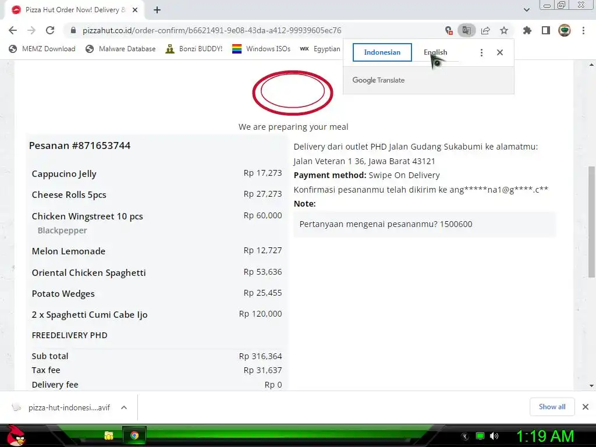The image size is (596, 447).
Task: Click the Cappucino Jelly item
Action: [64, 173]
